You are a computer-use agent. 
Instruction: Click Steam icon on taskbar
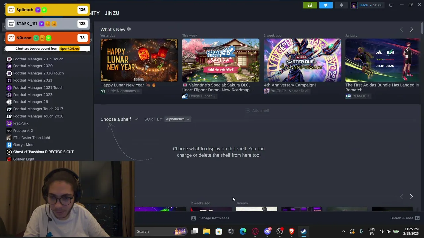pos(304,231)
